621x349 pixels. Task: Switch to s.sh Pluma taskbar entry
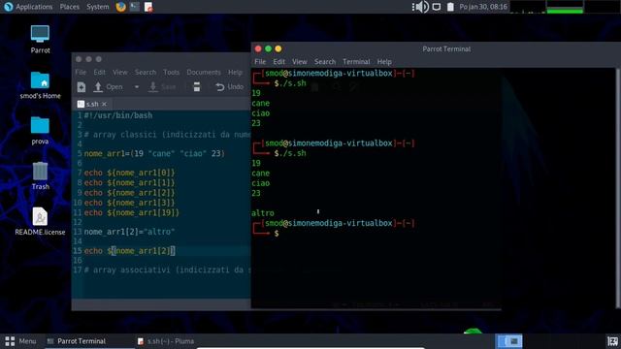[166, 341]
